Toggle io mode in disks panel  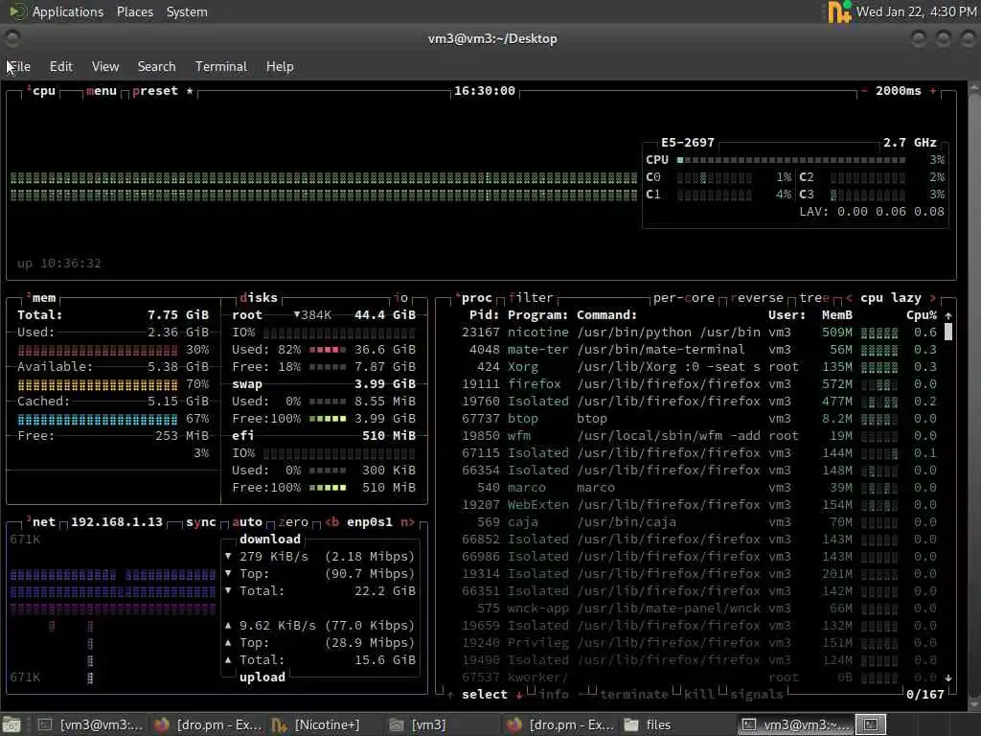coord(401,297)
